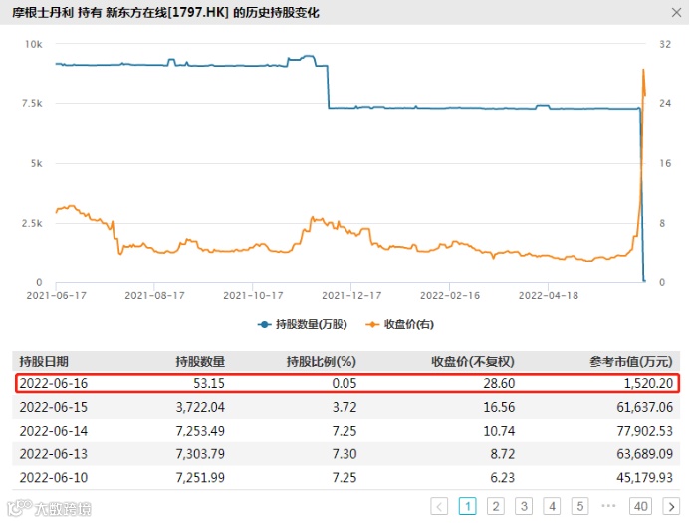690x523 pixels.
Task: Select the 2022-06-14 date cell
Action: pos(53,431)
